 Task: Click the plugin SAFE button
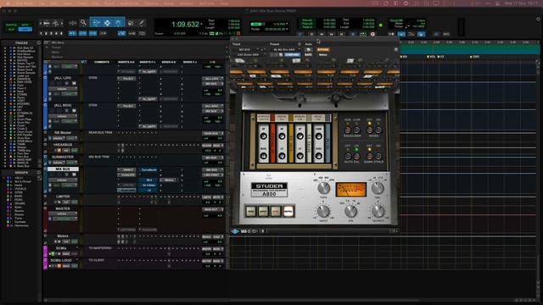[x=308, y=54]
